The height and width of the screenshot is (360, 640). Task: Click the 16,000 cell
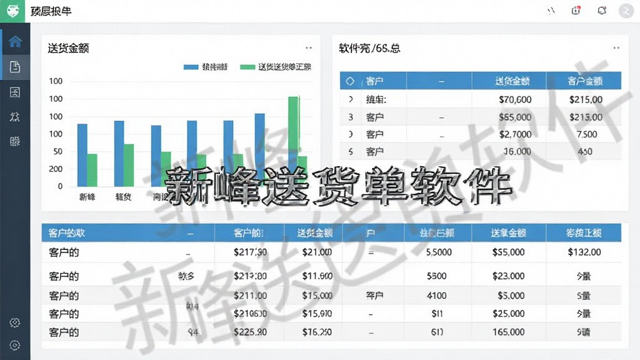pos(517,151)
